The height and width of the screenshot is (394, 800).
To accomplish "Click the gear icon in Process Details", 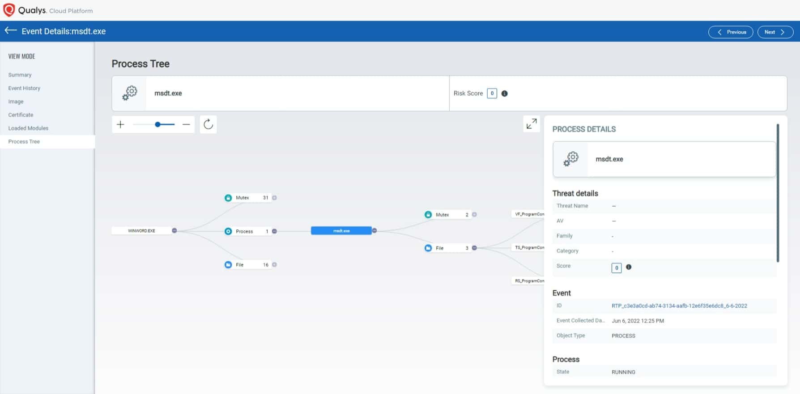I will pos(571,159).
